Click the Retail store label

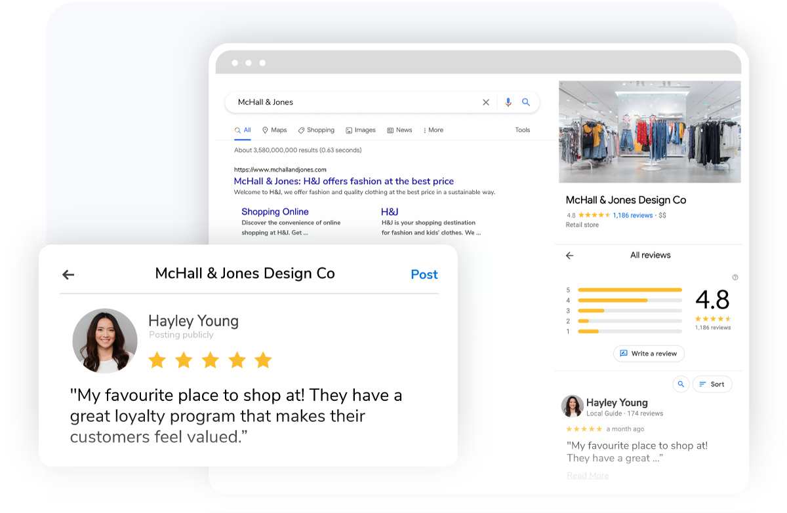582,225
